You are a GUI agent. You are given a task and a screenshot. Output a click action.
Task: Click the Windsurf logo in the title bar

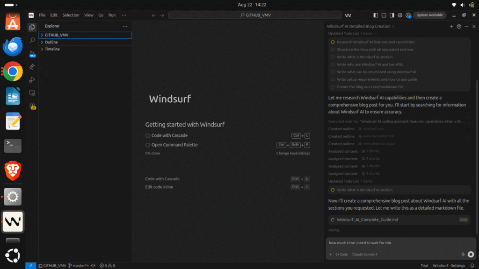point(31,15)
